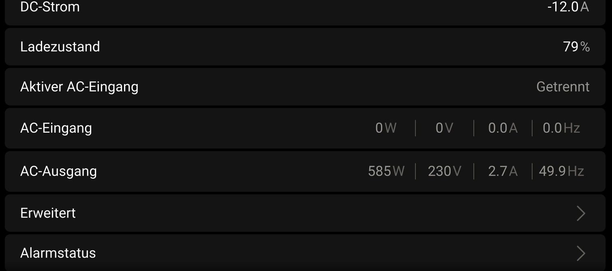
Task: Click the AC-Eingang 0.0 A current value
Action: click(503, 128)
